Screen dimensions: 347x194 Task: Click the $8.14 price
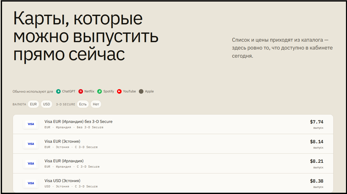(x=317, y=142)
